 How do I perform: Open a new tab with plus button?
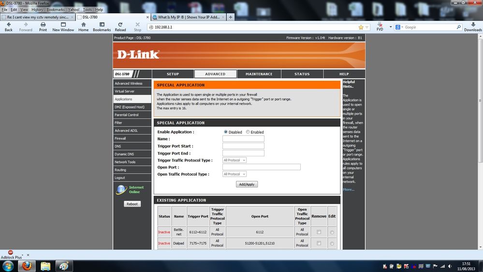[x=231, y=17]
